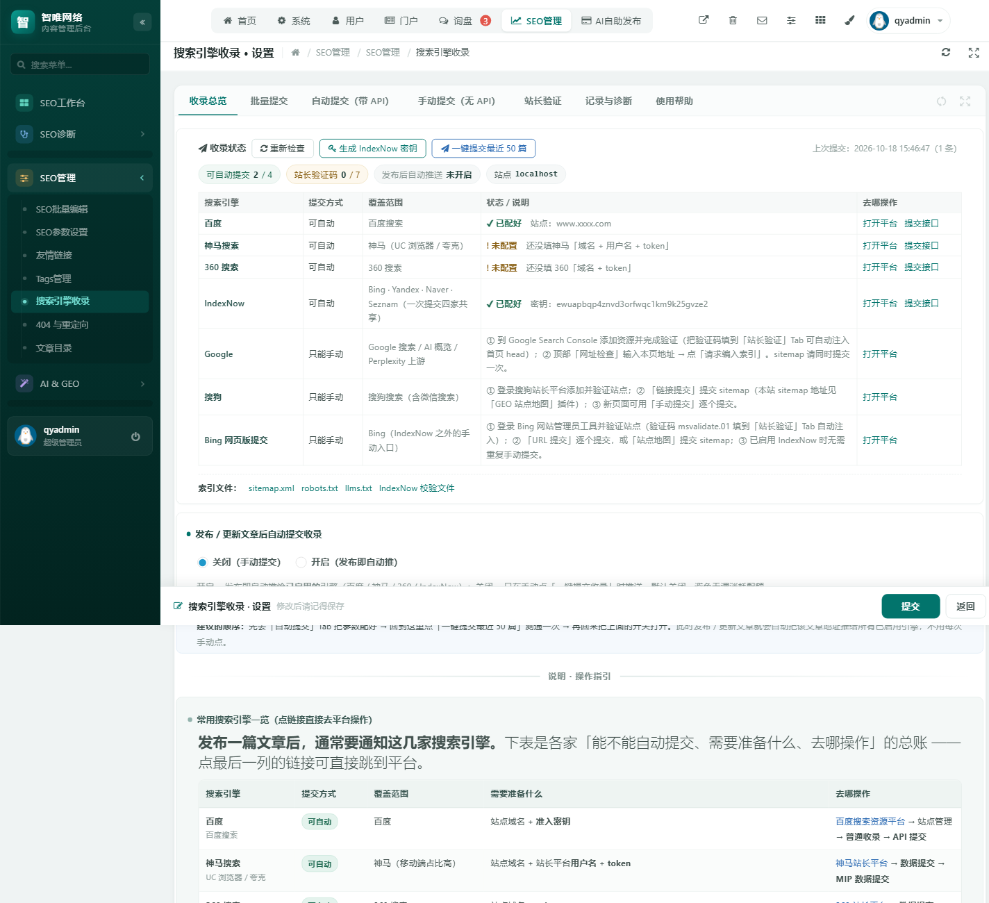The image size is (989, 903).
Task: Click the trash icon in top bar
Action: pyautogui.click(x=733, y=20)
